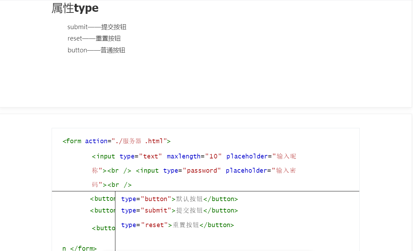
Task: Click the truncated "<butto" tag beside type="reset"
Action: (103, 228)
